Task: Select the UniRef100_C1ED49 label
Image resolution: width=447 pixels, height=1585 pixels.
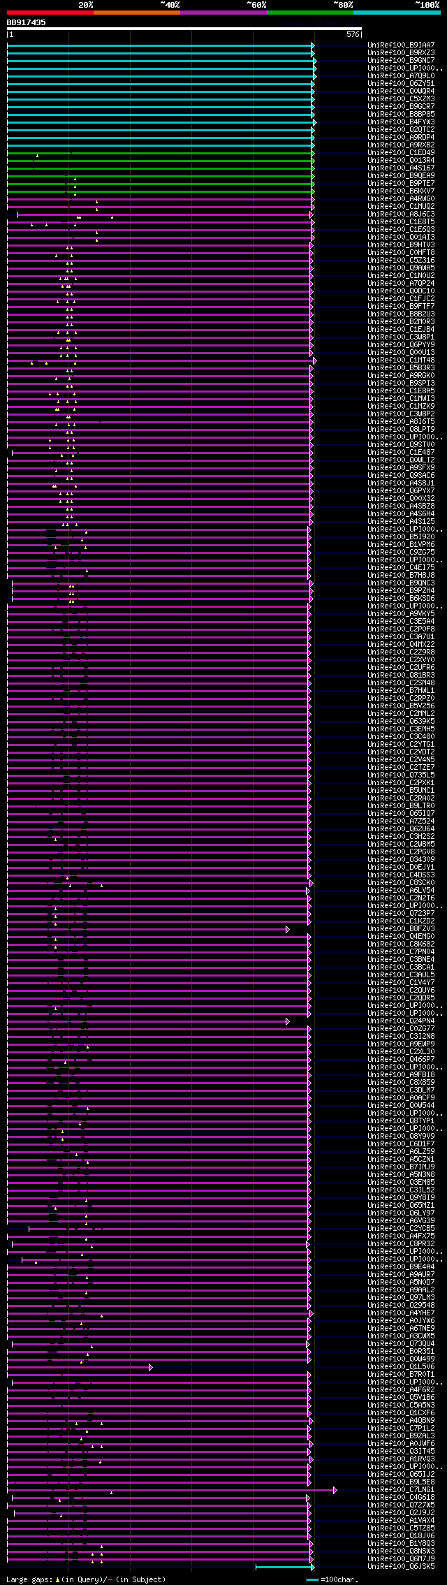Action: click(401, 152)
